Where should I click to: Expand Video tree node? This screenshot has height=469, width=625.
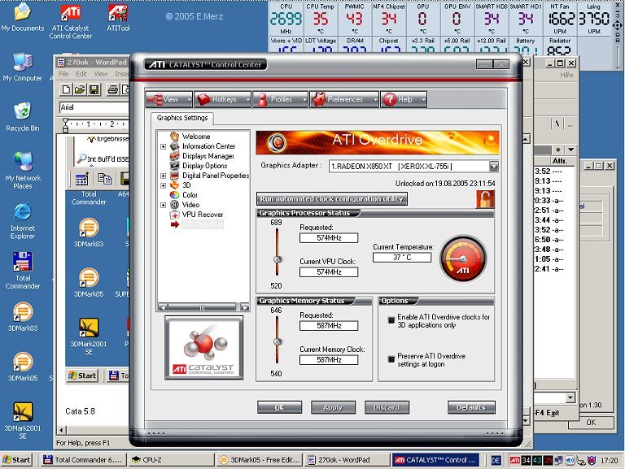pyautogui.click(x=163, y=206)
